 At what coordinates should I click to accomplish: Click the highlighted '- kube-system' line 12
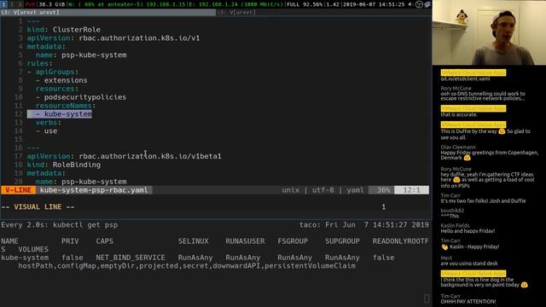pos(60,114)
